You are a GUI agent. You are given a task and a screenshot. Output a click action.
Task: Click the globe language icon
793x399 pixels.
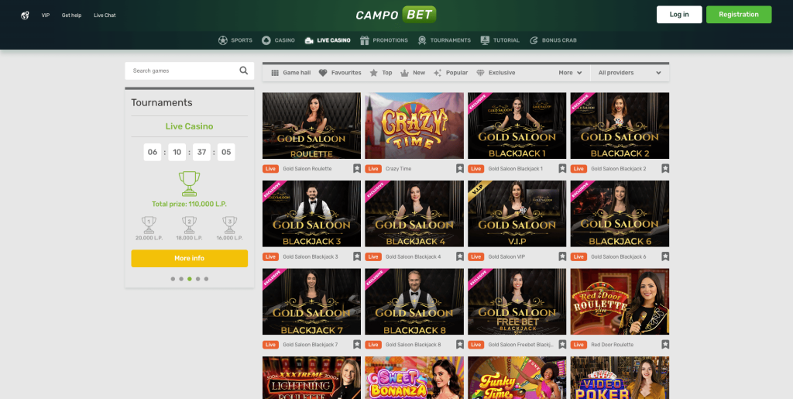[x=25, y=15]
